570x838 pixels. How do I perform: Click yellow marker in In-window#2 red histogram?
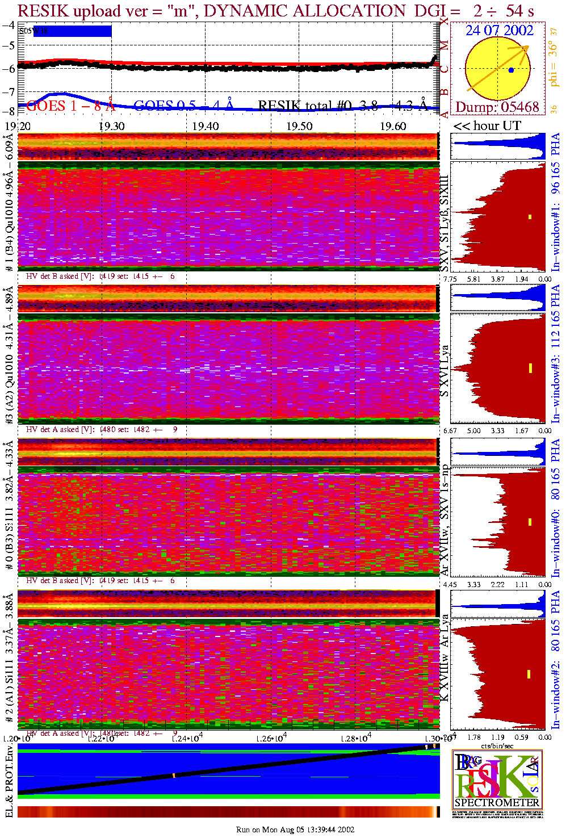529,674
